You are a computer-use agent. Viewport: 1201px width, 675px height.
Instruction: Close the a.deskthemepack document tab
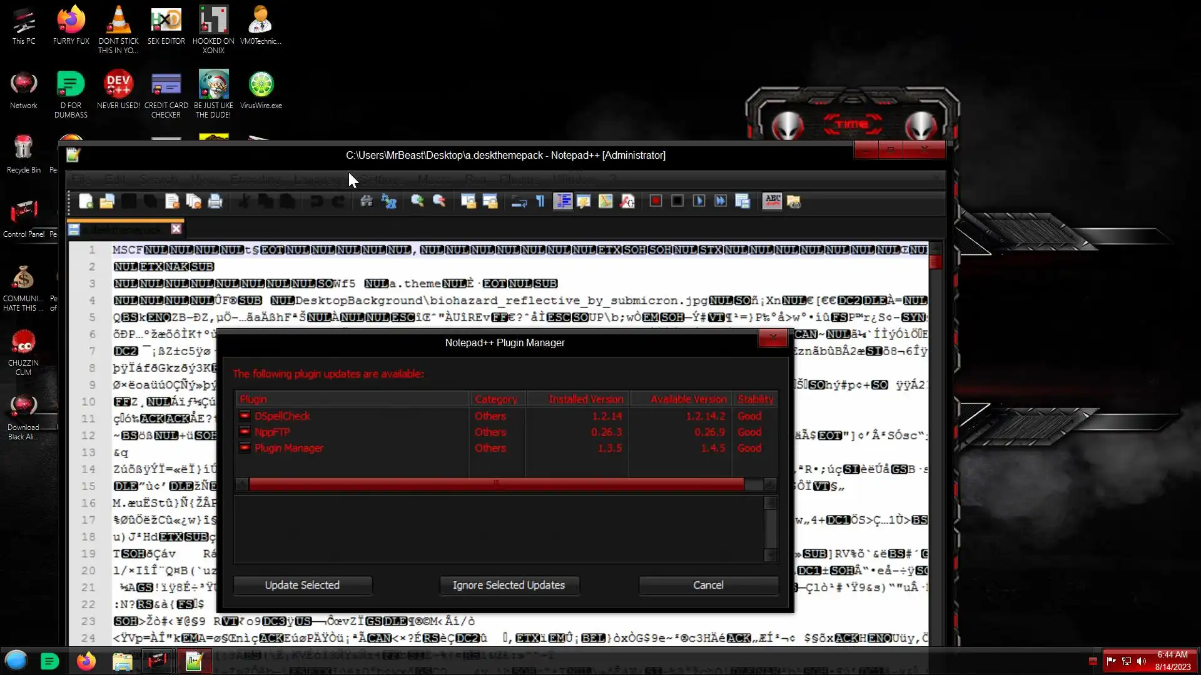pos(176,229)
